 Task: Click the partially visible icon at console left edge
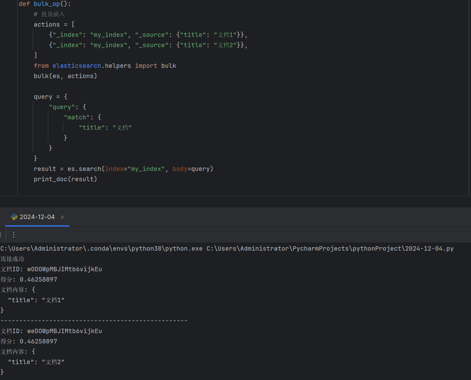click(x=1, y=234)
